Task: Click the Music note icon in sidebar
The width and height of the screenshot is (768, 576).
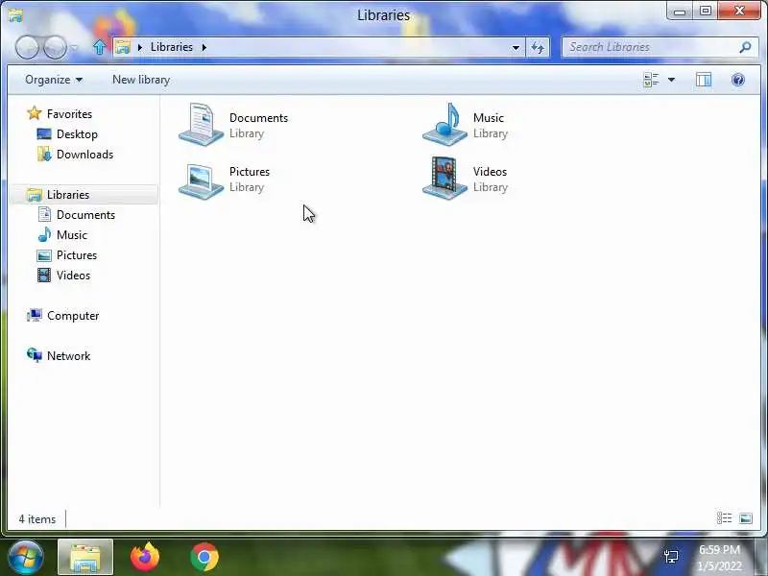Action: coord(44,234)
